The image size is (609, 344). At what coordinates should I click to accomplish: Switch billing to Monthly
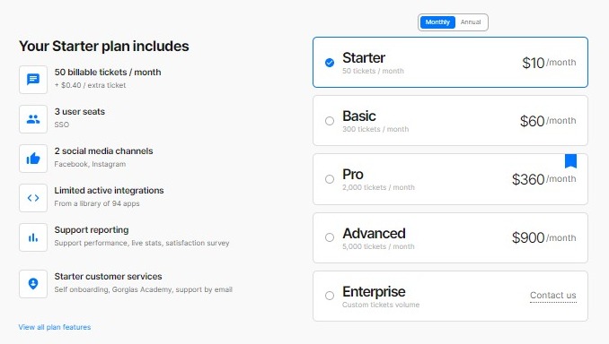[437, 22]
